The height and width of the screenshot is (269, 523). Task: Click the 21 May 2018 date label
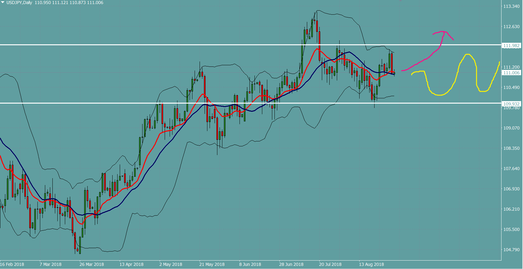tap(212, 264)
